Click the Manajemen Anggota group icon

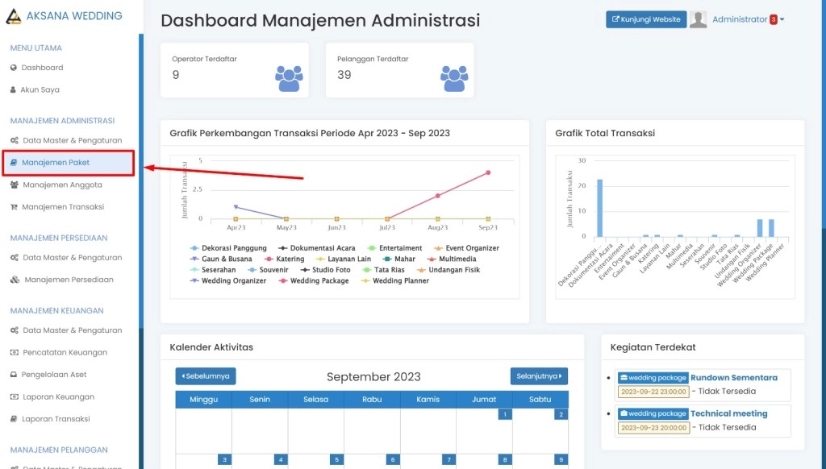[x=15, y=185]
